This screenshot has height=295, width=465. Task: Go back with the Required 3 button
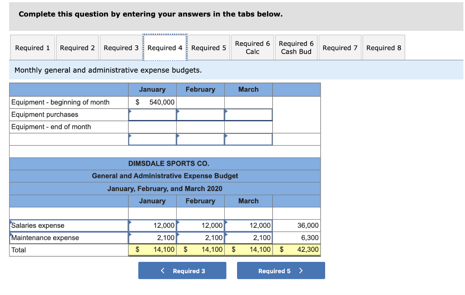[182, 270]
